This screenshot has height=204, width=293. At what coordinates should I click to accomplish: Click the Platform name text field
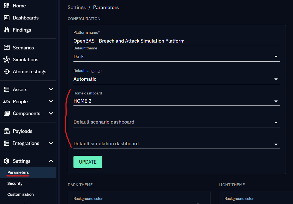point(177,41)
